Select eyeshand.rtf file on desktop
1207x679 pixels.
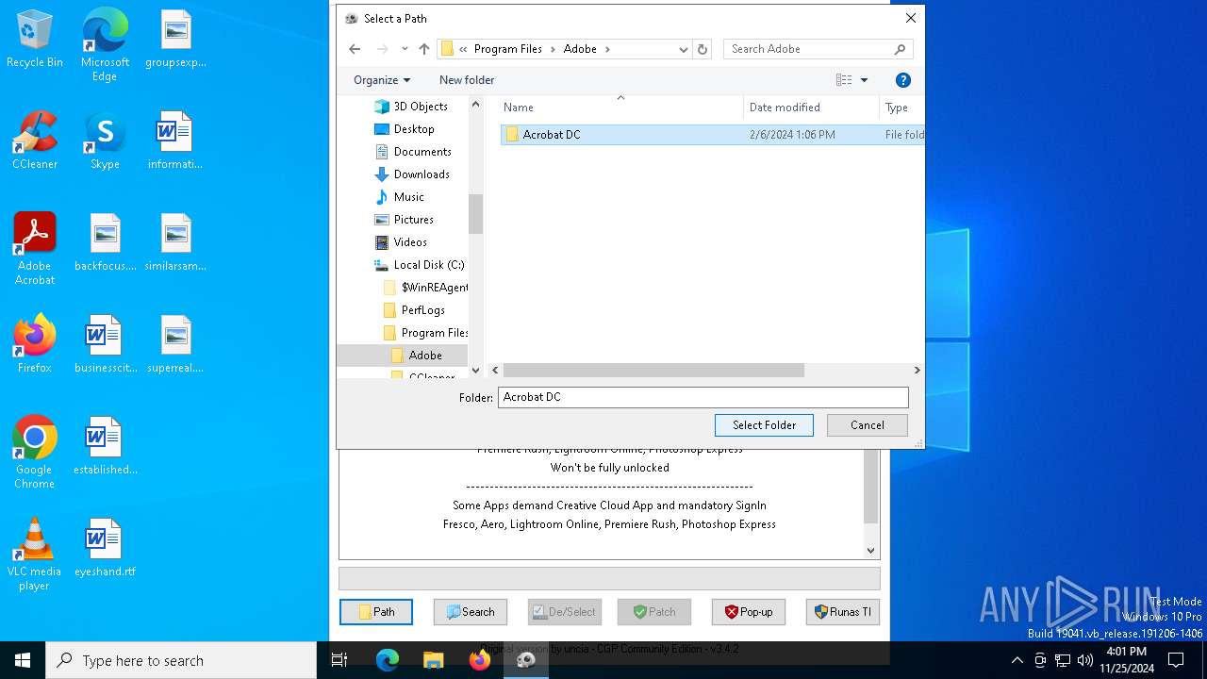(x=105, y=549)
